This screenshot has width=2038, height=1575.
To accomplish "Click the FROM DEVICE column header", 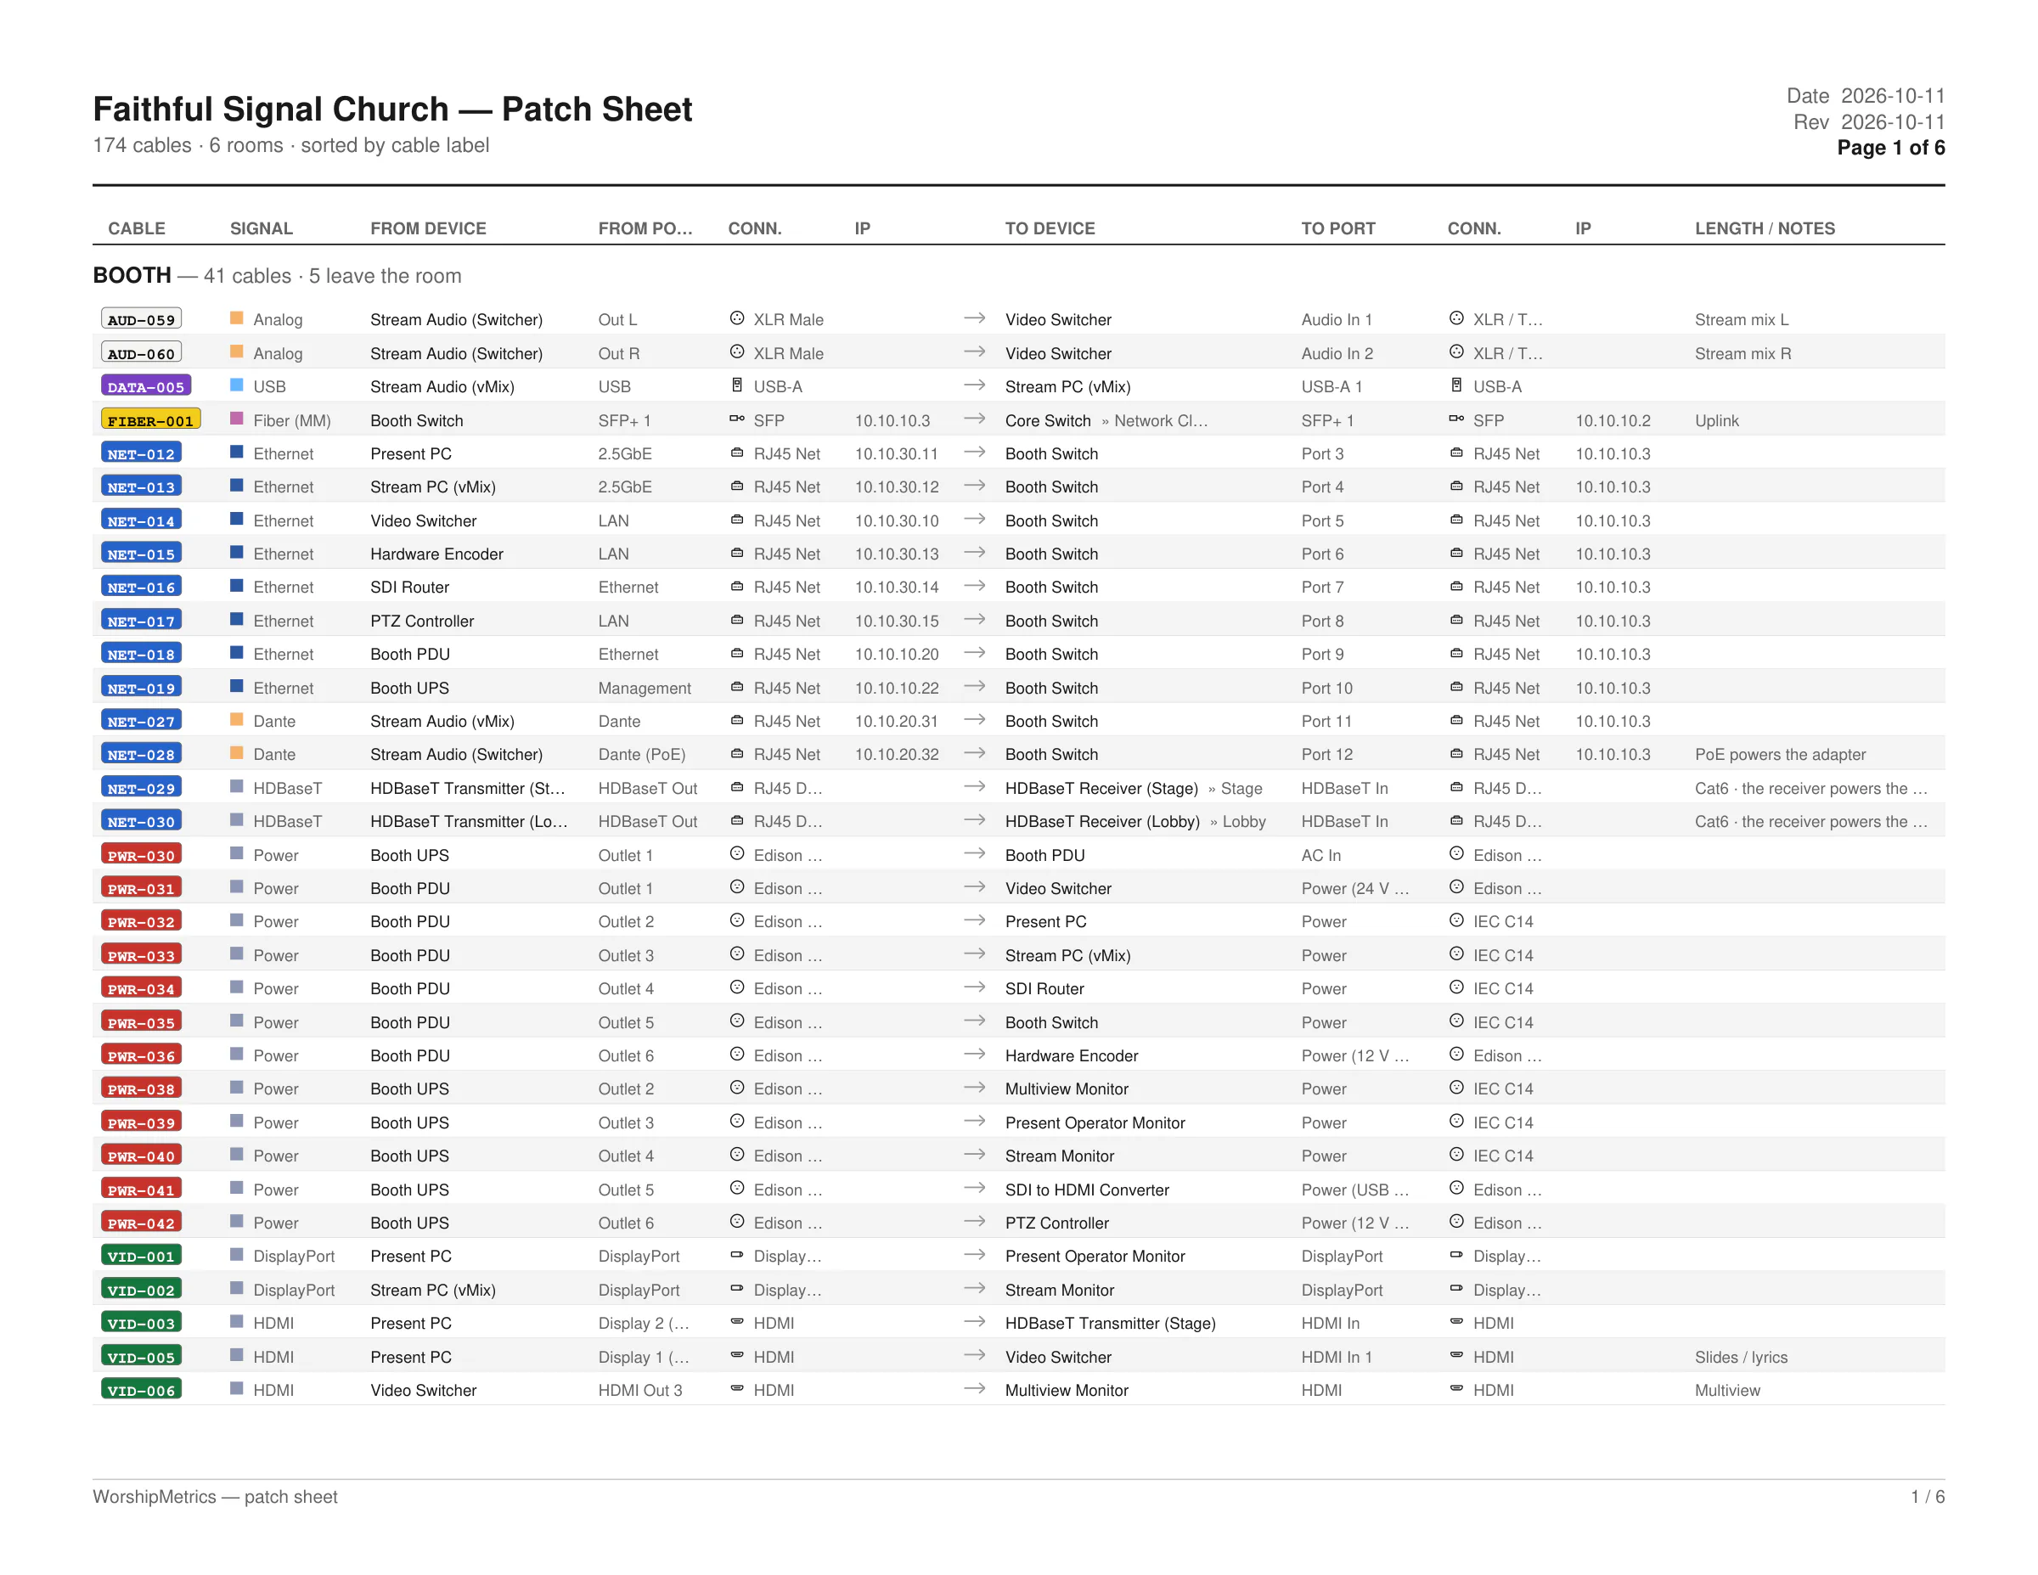I will point(428,228).
